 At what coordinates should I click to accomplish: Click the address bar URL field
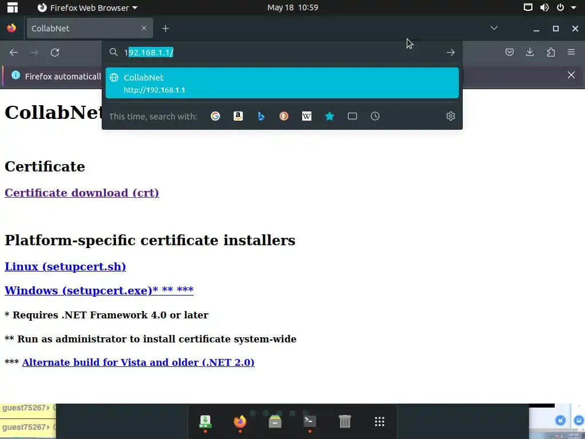[x=282, y=52]
